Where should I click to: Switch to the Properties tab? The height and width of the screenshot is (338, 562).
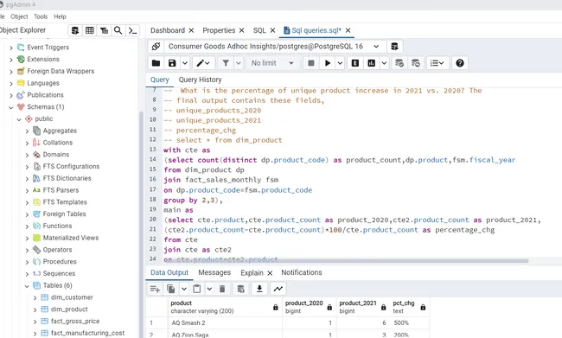219,30
